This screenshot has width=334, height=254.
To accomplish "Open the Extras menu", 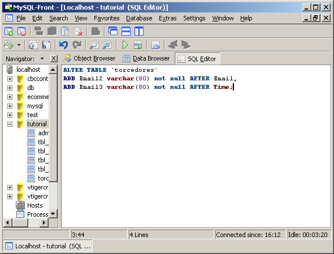I will click(x=168, y=18).
